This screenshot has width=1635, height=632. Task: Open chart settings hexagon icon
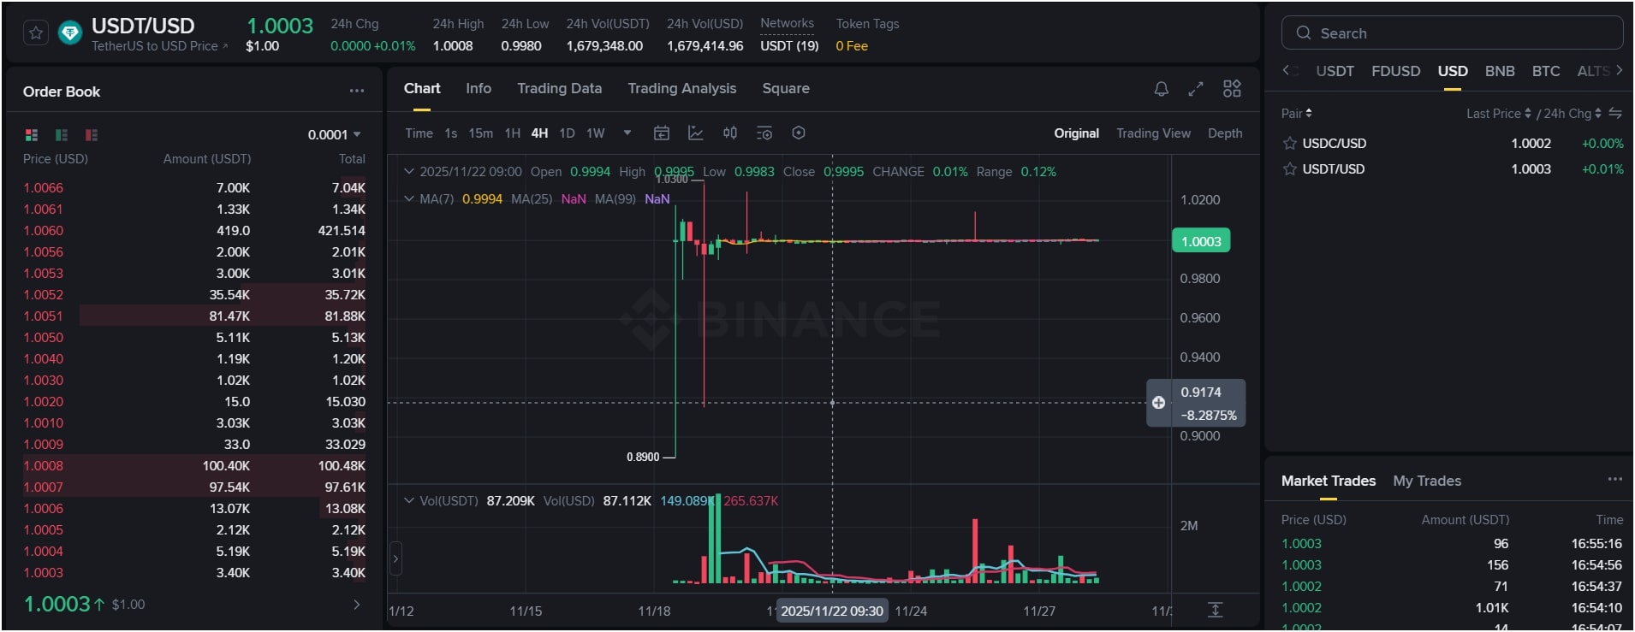[x=799, y=133]
